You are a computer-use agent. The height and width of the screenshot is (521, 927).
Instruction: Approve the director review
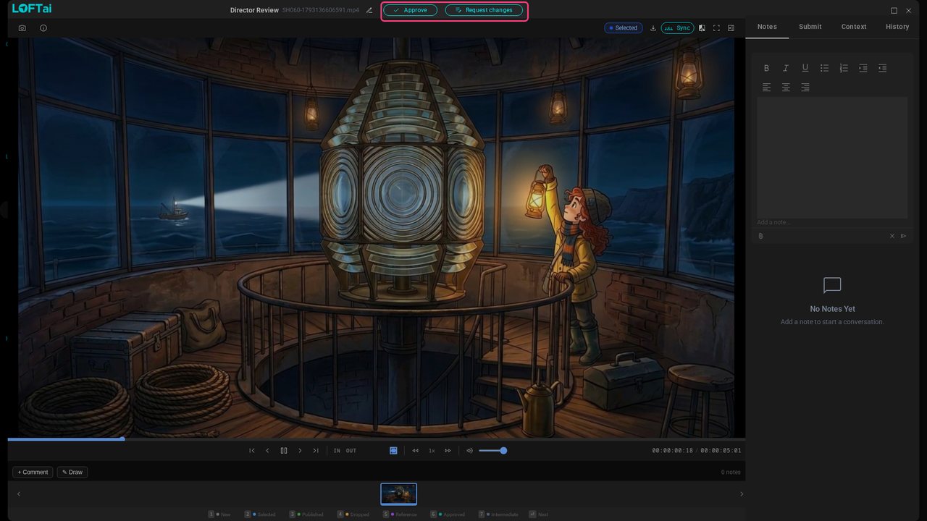(411, 10)
